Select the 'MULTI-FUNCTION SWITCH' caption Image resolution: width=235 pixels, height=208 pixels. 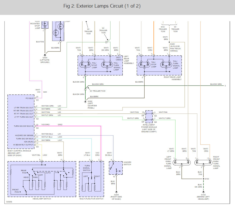91,199
